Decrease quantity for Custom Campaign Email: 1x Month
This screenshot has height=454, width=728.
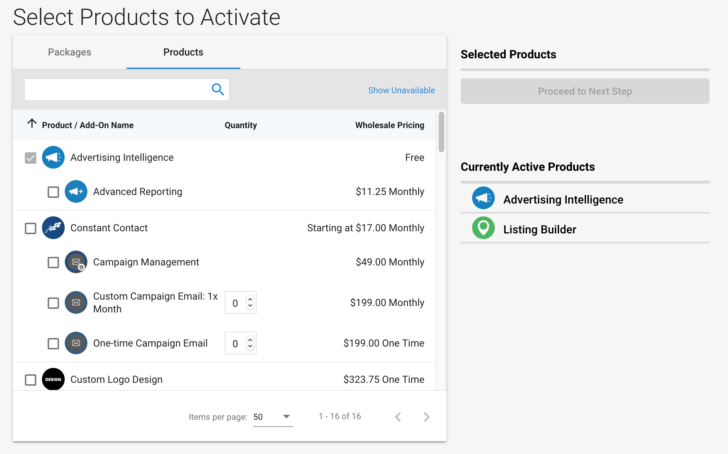tap(250, 306)
